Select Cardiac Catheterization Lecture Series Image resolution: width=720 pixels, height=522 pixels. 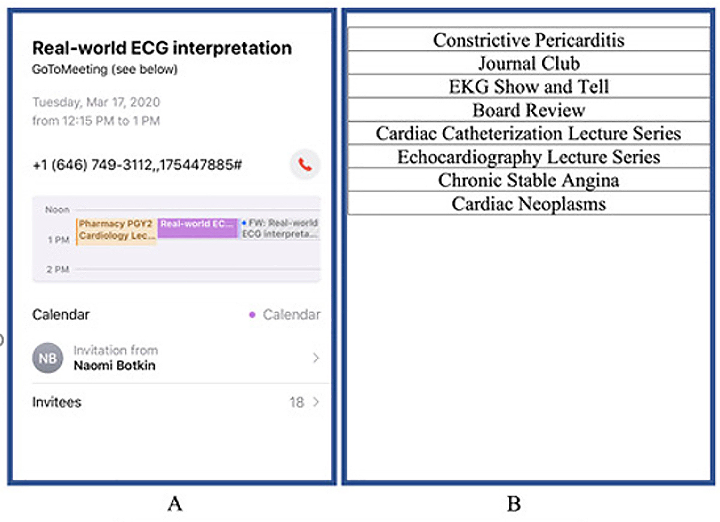tap(529, 133)
